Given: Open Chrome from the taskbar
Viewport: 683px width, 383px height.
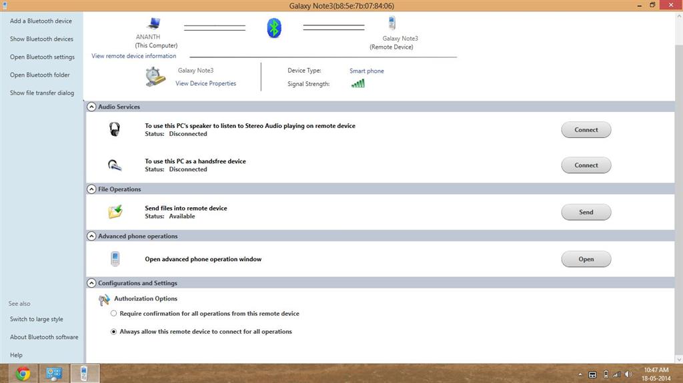Looking at the screenshot, I should pyautogui.click(x=23, y=374).
